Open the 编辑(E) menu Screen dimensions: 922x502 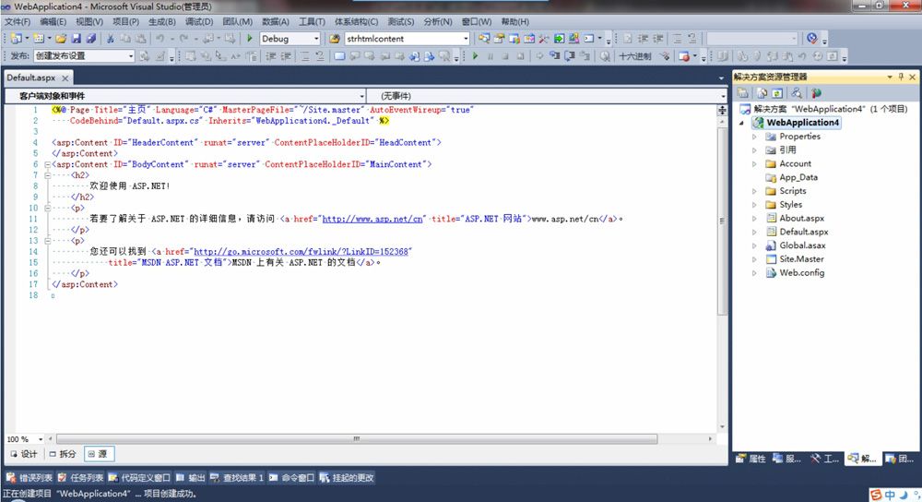53,22
